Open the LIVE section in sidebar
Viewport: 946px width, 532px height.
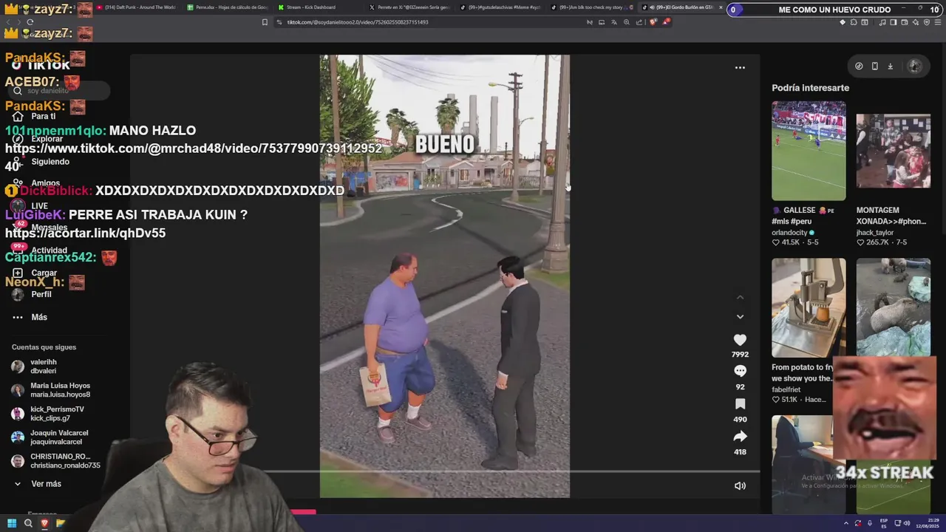coord(39,206)
